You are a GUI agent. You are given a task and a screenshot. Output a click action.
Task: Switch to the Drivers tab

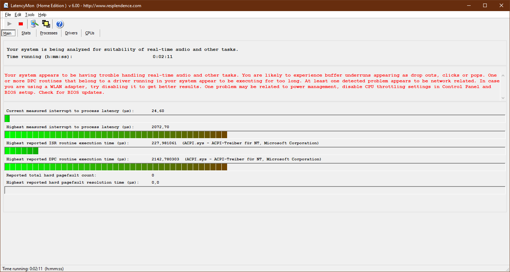click(x=71, y=33)
